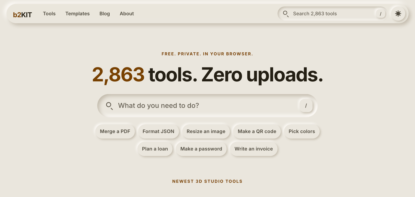This screenshot has width=415, height=197.
Task: Select the "Merge a PDF" chip
Action: pos(115,131)
